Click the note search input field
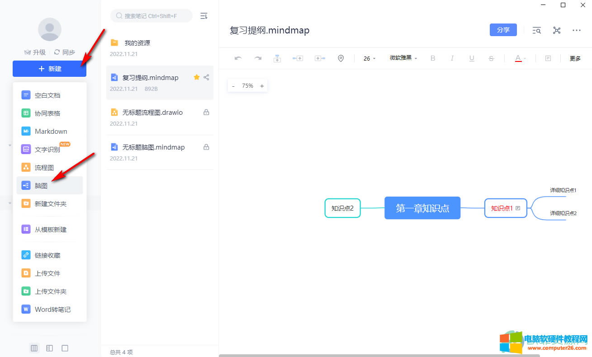Viewport: 592px width, 357px height. [152, 16]
